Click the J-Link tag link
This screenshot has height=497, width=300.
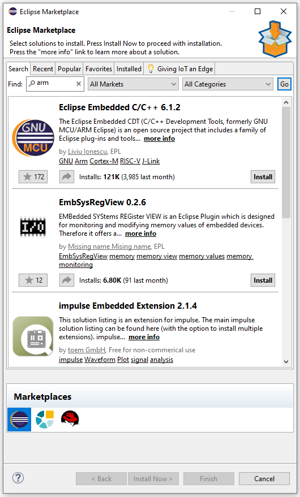click(151, 161)
